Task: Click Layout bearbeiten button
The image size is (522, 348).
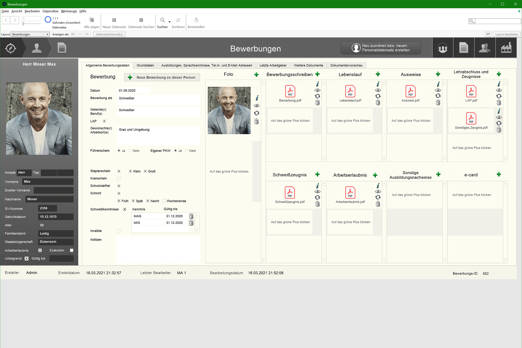Action: pyautogui.click(x=507, y=34)
